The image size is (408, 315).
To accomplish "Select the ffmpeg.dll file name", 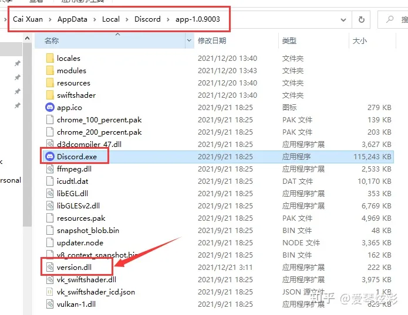I will [x=74, y=169].
